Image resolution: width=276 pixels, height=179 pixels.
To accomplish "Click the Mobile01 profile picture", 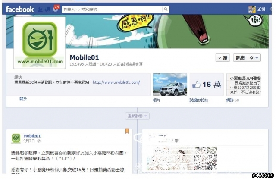I will tap(40, 43).
